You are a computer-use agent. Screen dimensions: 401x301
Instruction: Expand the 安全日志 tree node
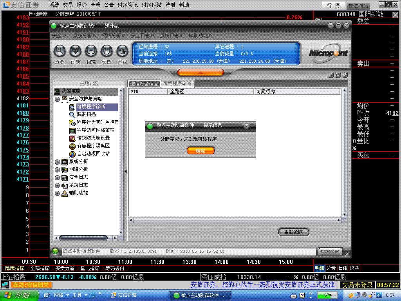[57, 178]
